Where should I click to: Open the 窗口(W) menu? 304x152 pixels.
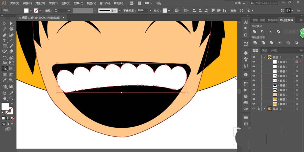pyautogui.click(x=105, y=3)
